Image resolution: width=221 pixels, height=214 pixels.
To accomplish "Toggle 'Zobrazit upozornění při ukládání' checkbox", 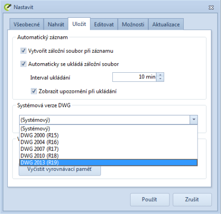I will 33,91.
